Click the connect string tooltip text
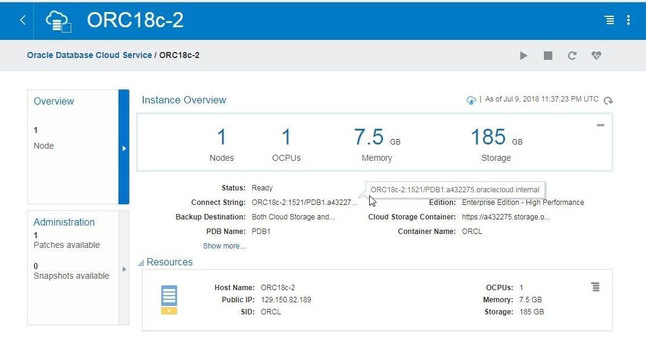 pos(455,189)
